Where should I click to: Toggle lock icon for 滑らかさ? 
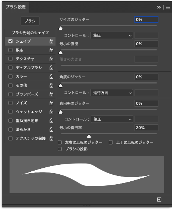pos(51,129)
